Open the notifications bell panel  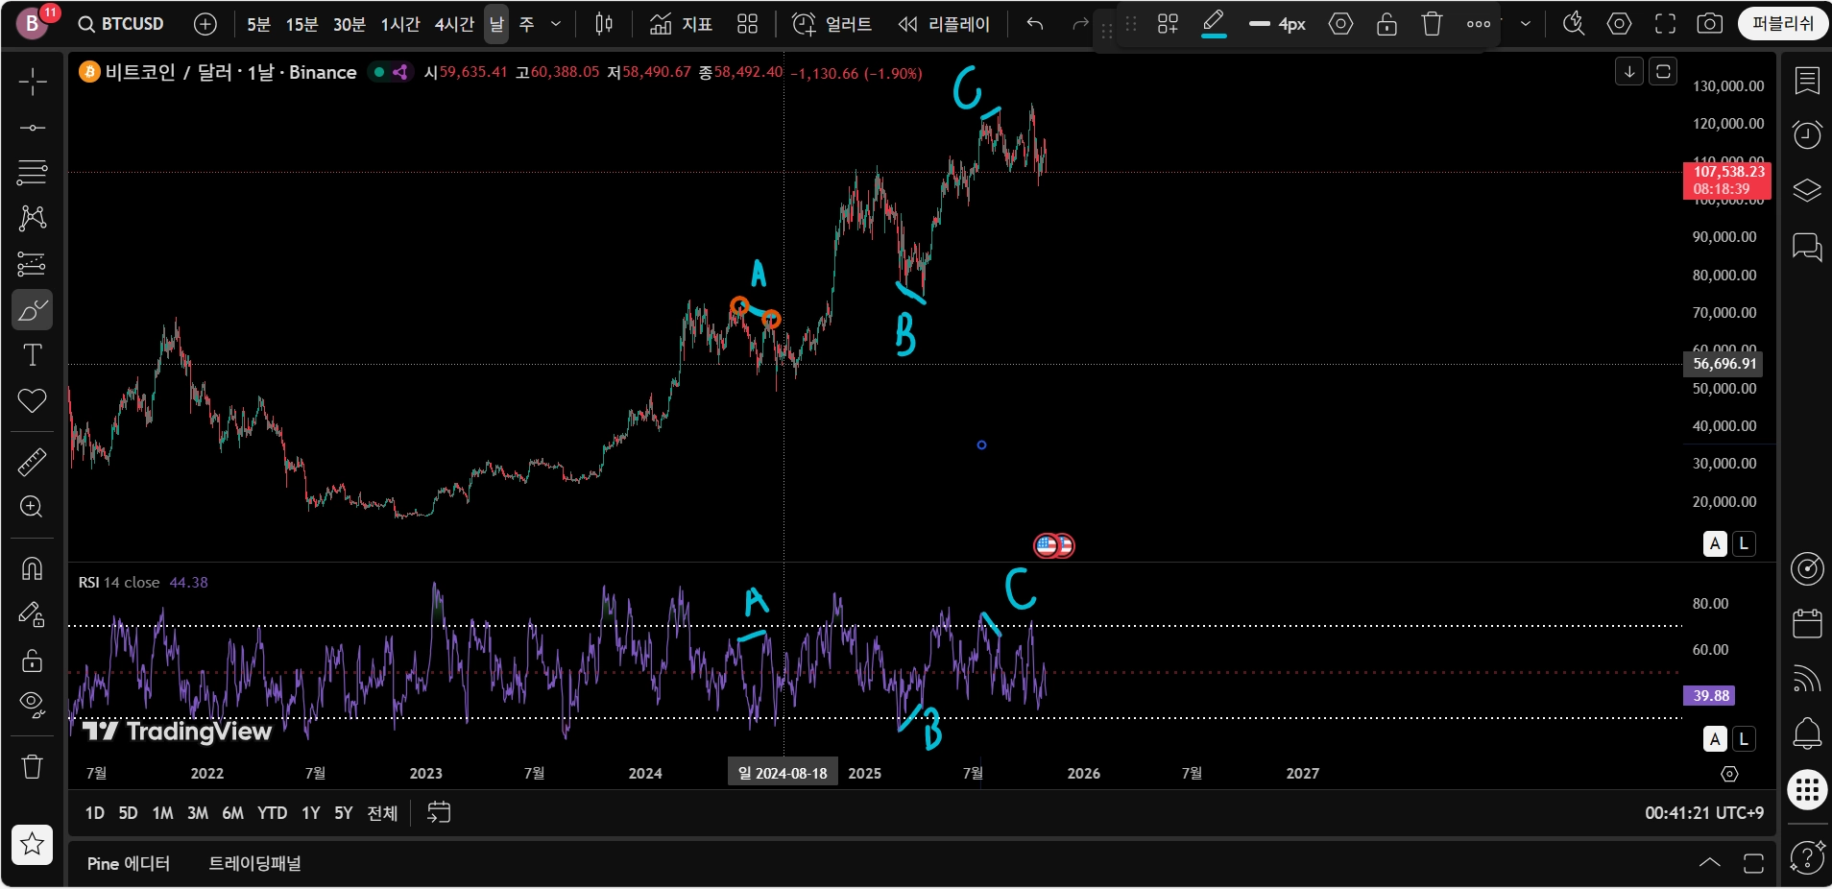click(1807, 734)
